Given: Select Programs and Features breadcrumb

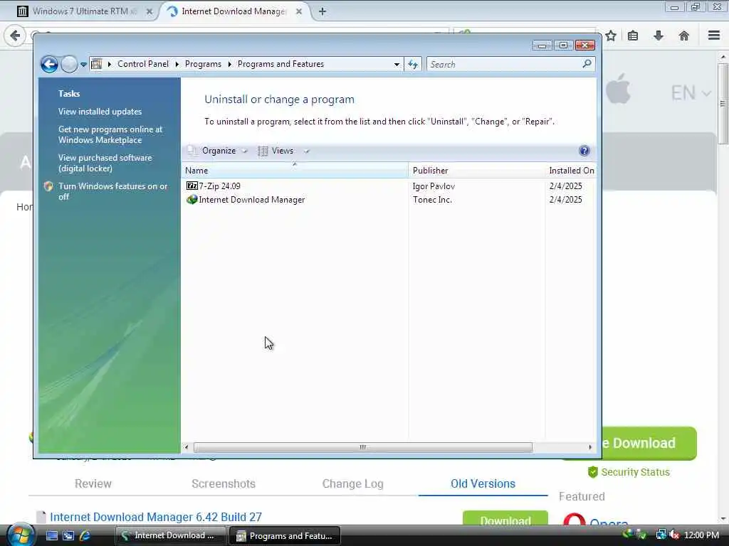Looking at the screenshot, I should (280, 64).
